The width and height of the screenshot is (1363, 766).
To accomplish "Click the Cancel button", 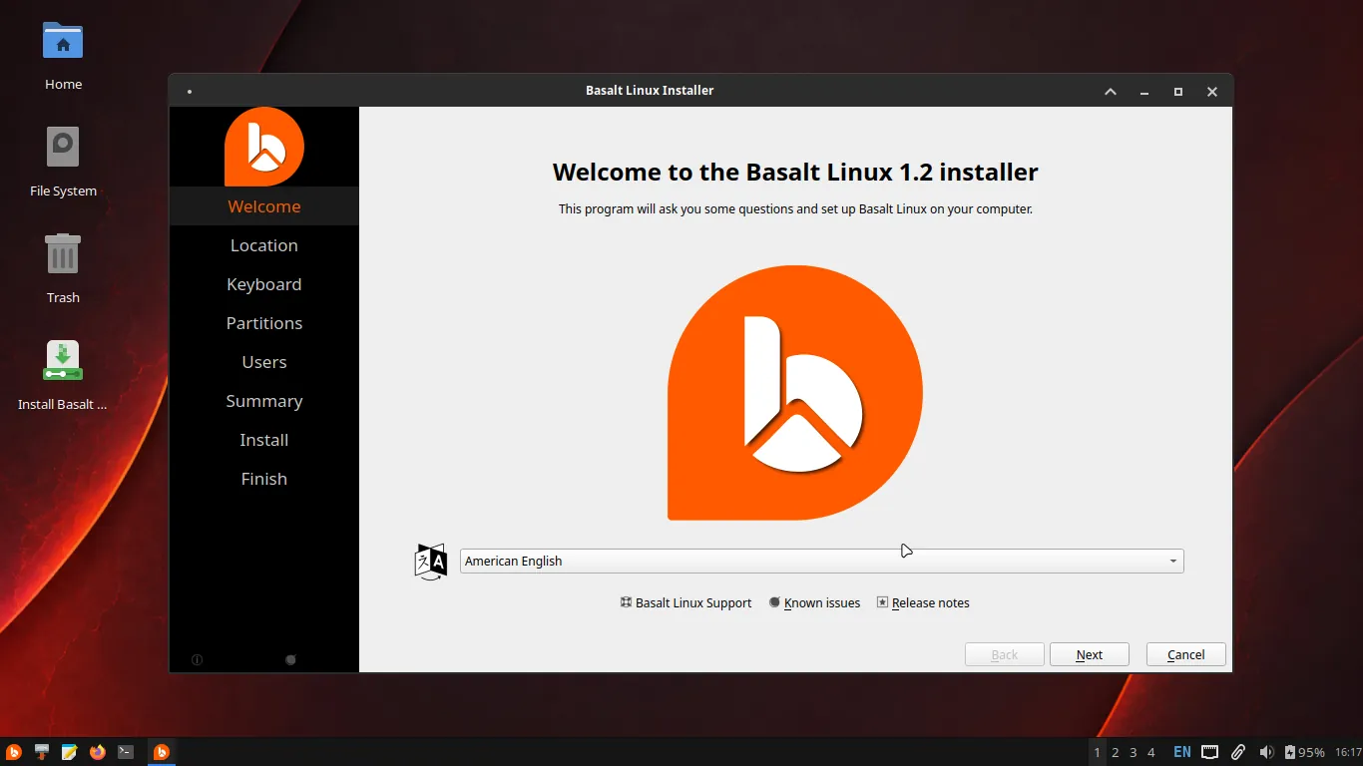I will [1186, 654].
